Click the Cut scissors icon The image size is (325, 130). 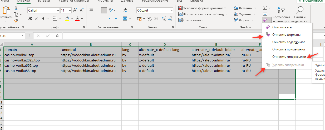click(16, 8)
